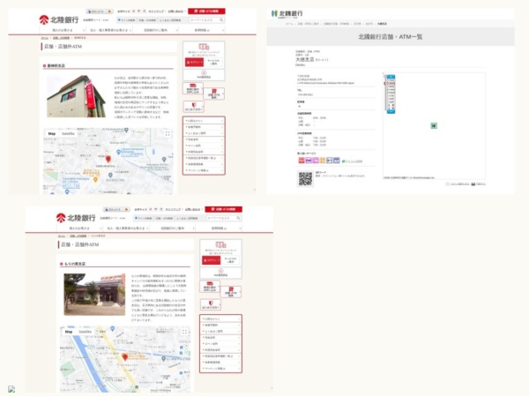
Task: Select FAQ search radio on upper-left page
Action: coord(158,20)
